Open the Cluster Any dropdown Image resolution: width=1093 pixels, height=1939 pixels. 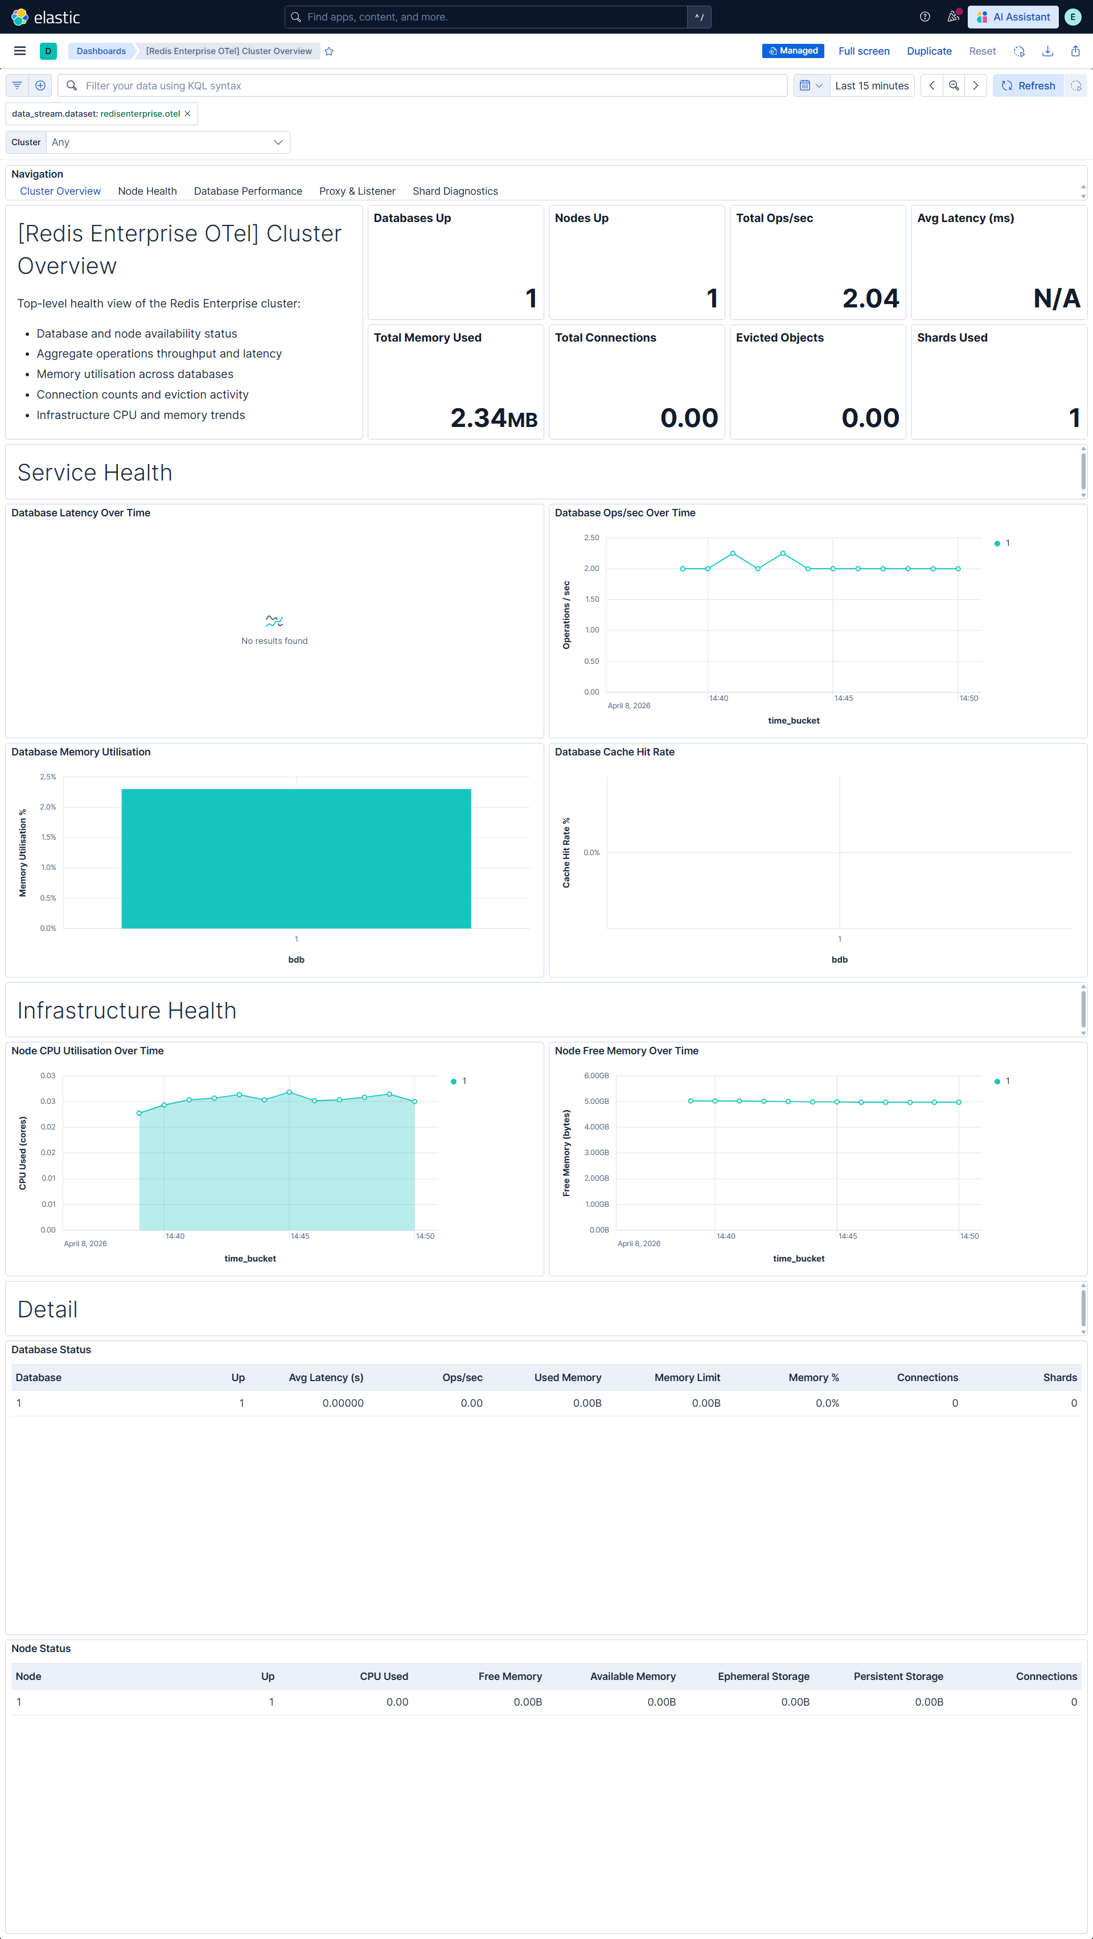(167, 142)
